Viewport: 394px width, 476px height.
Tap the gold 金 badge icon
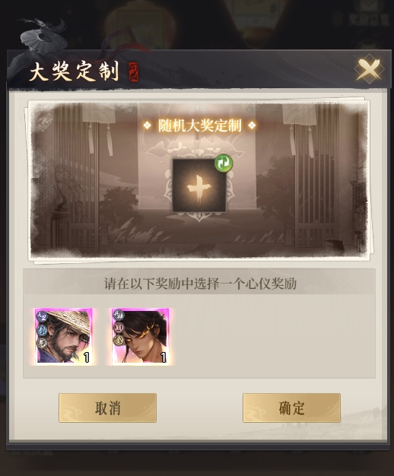click(x=119, y=341)
